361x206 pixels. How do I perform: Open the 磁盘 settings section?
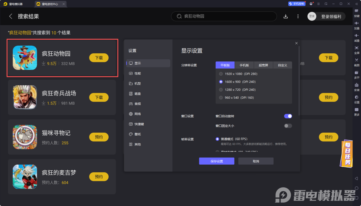[148, 94]
